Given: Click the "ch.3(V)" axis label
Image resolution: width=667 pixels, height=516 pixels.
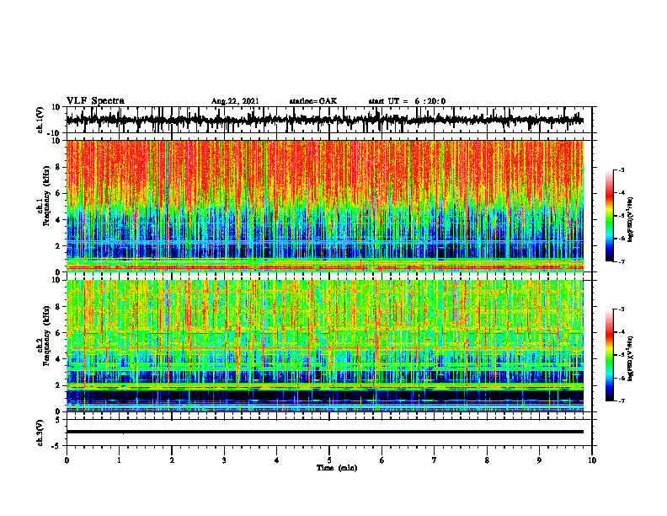Looking at the screenshot, I should pos(40,433).
